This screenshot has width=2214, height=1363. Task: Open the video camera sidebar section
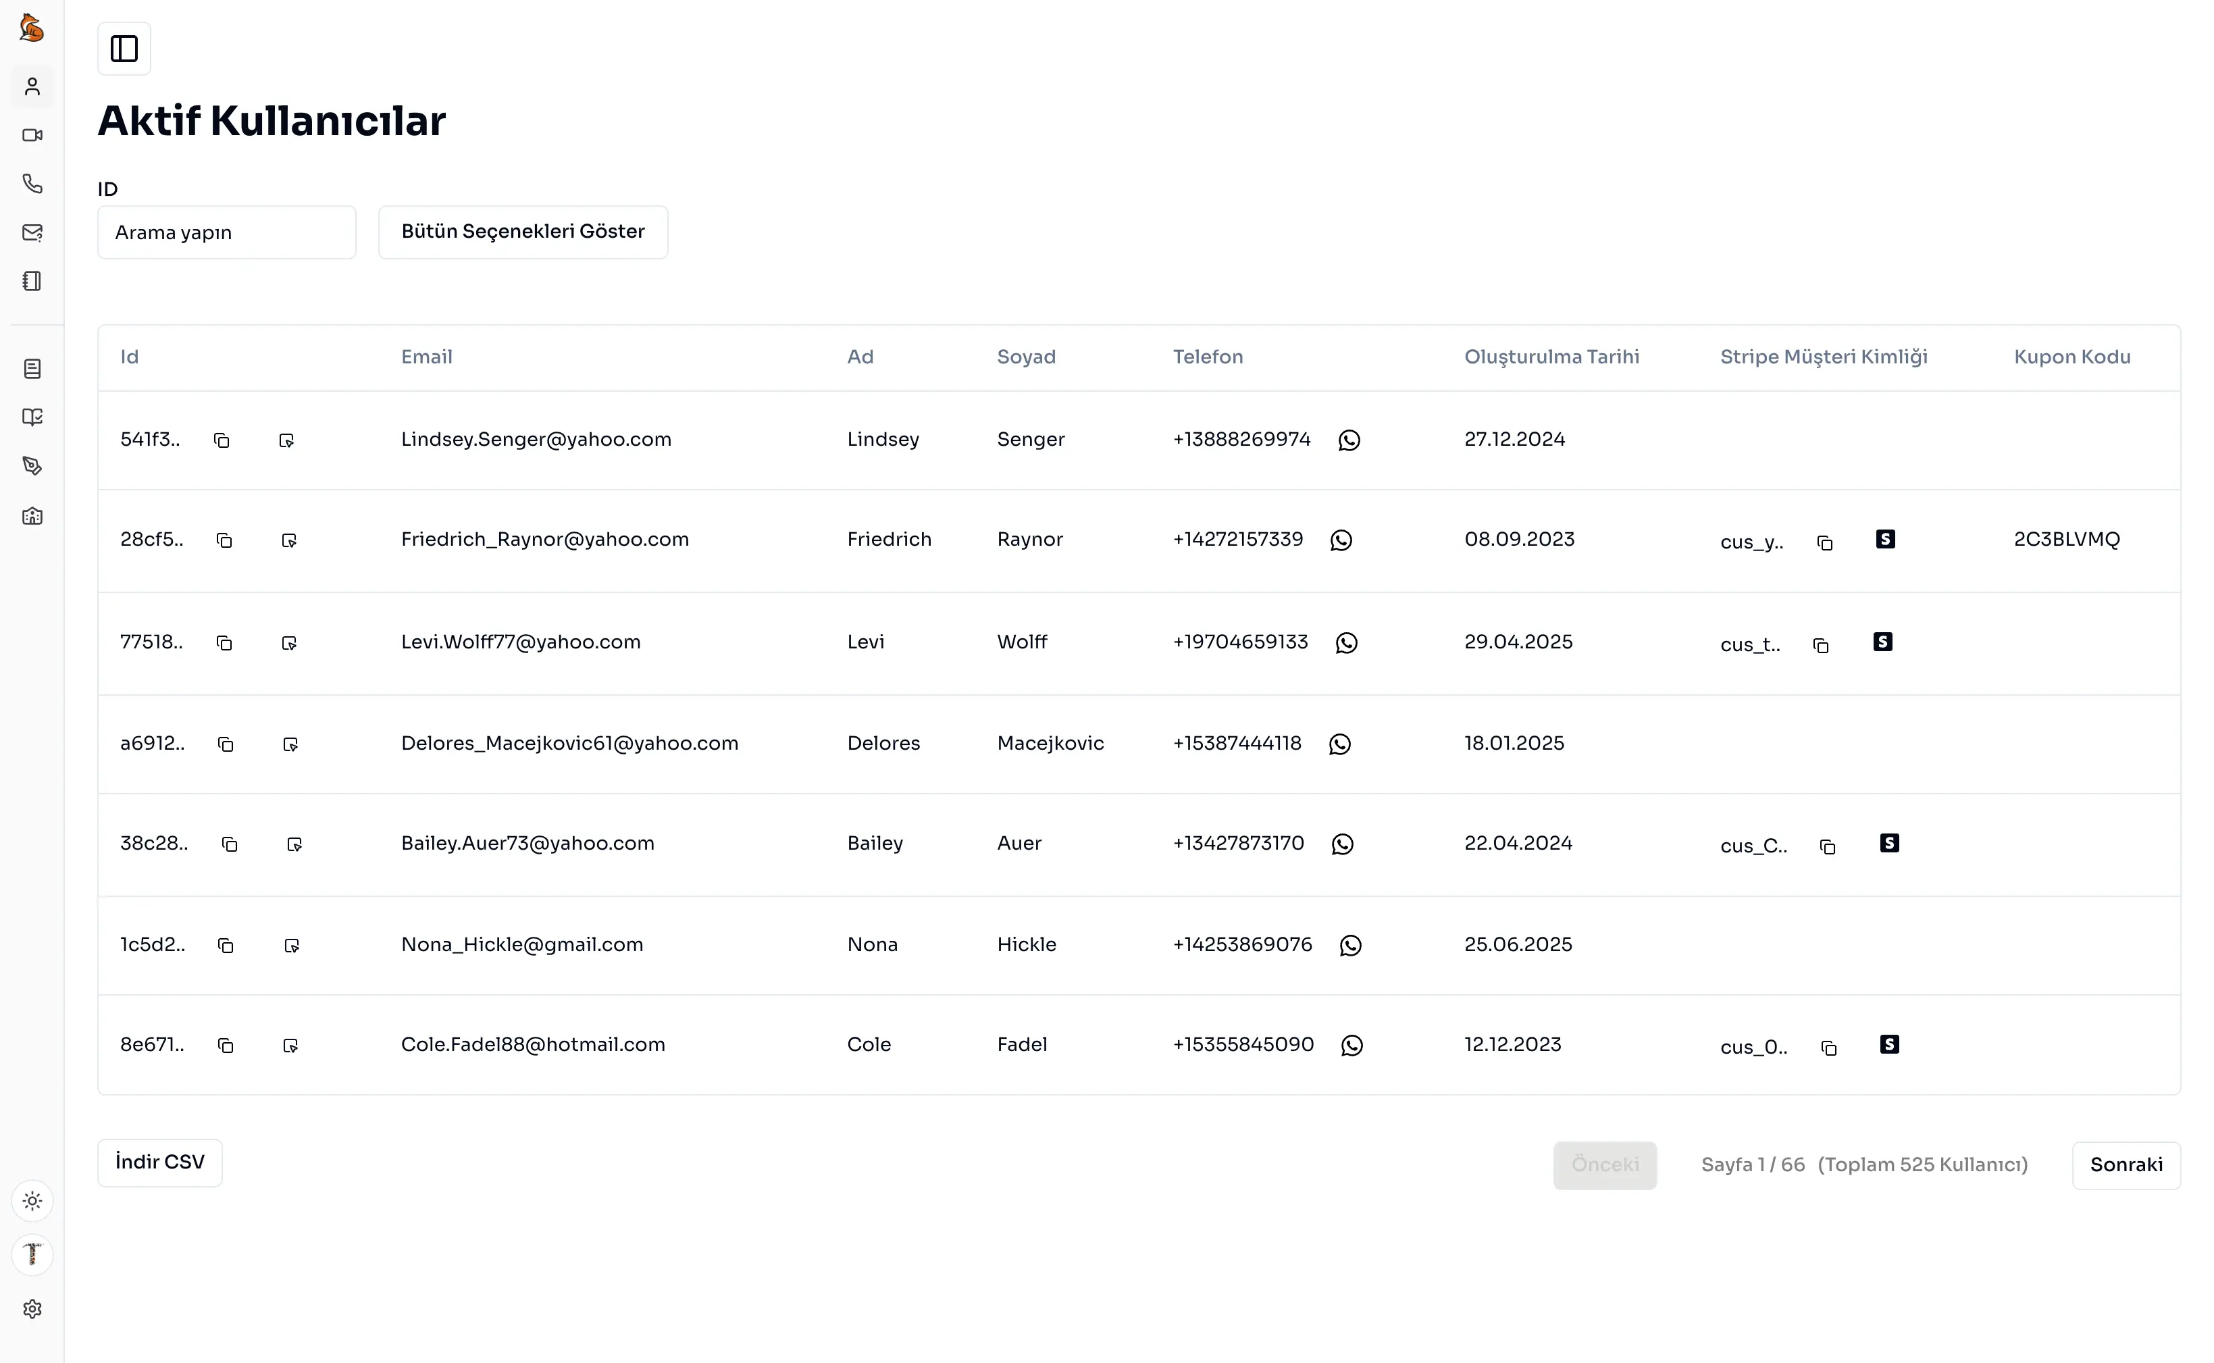pyautogui.click(x=32, y=135)
